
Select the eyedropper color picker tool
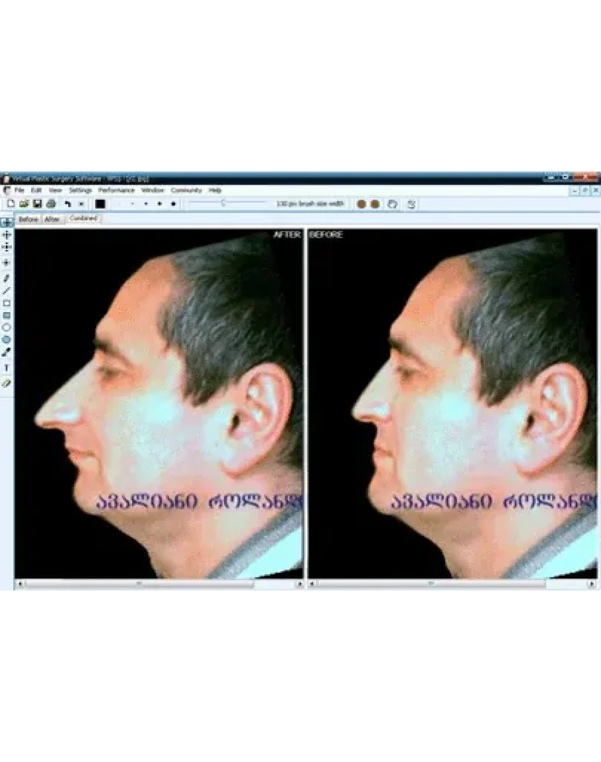tap(7, 352)
